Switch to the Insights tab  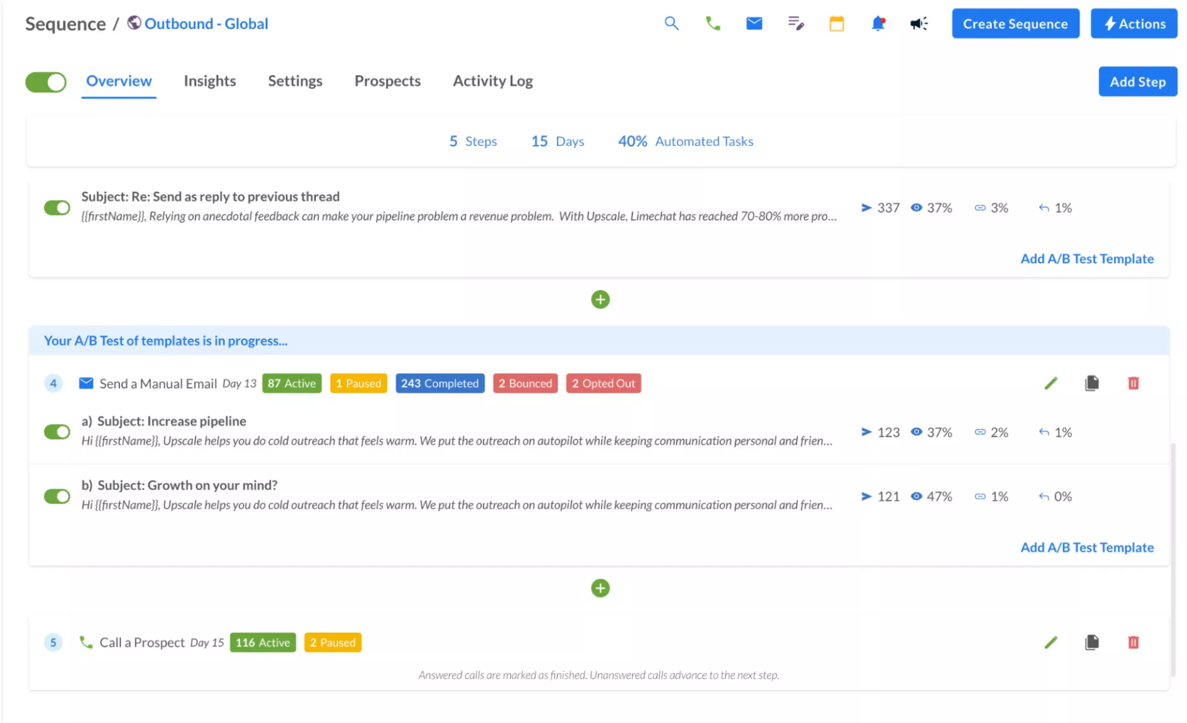[210, 81]
